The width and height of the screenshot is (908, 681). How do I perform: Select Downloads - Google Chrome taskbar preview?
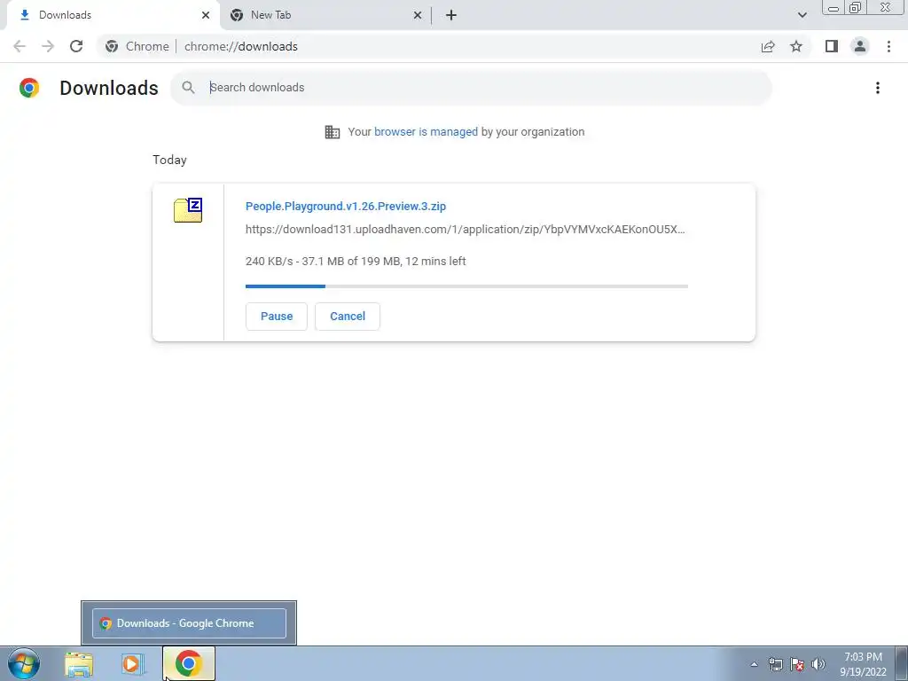[x=189, y=623]
